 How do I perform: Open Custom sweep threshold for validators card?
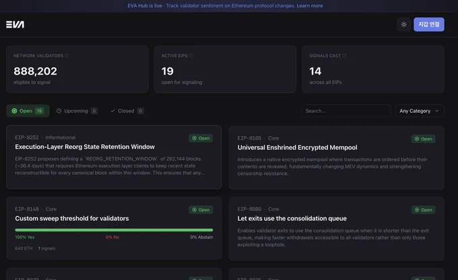pyautogui.click(x=114, y=228)
